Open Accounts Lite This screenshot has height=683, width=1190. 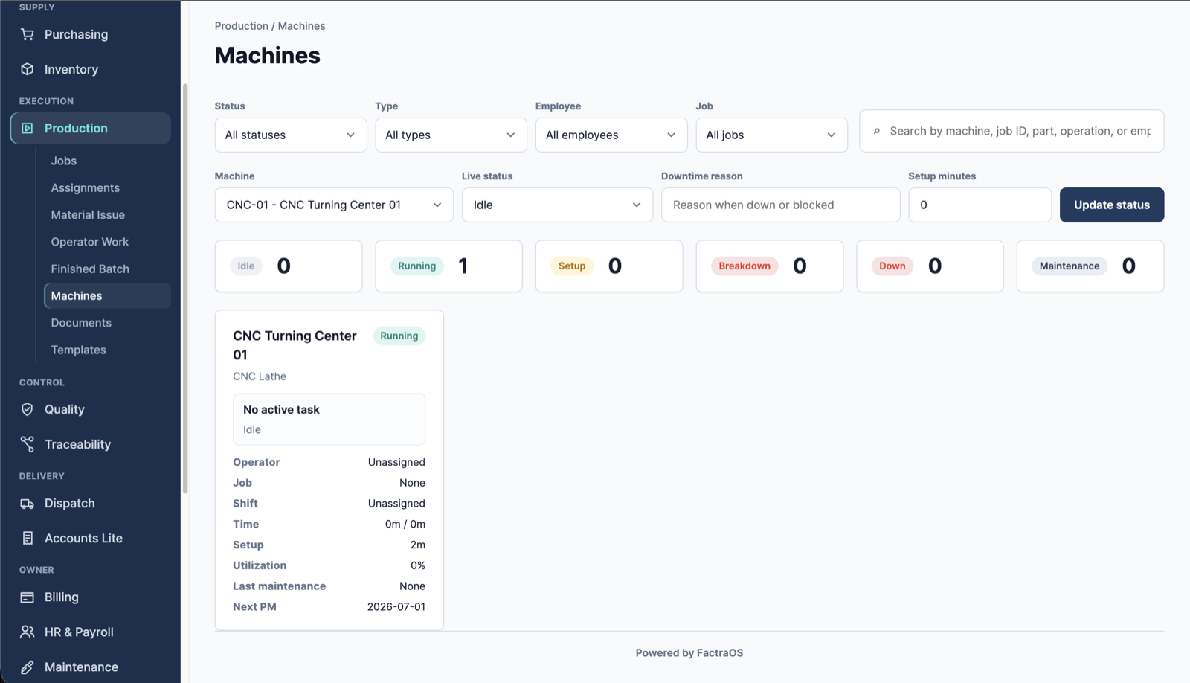[x=90, y=538]
